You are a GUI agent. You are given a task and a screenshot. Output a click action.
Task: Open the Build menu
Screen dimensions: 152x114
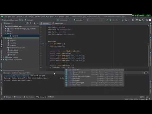pyautogui.click(x=43, y=16)
